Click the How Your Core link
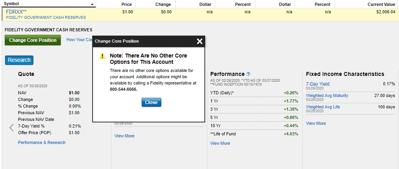 (79, 40)
